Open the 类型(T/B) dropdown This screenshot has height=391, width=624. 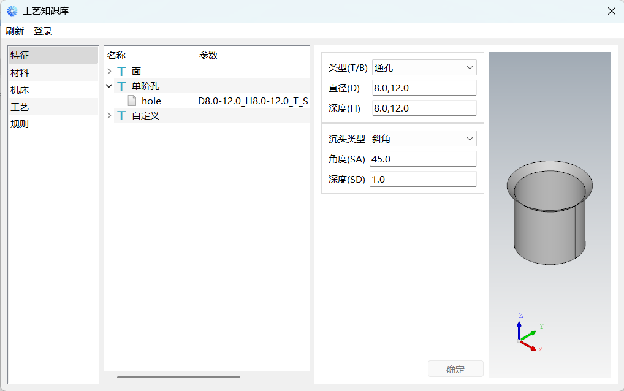click(424, 67)
